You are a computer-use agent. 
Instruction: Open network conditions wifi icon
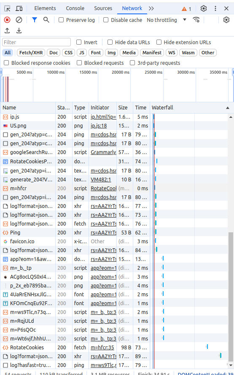(x=196, y=20)
